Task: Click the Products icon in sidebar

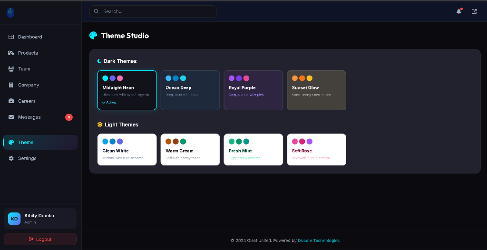Action: coord(11,53)
